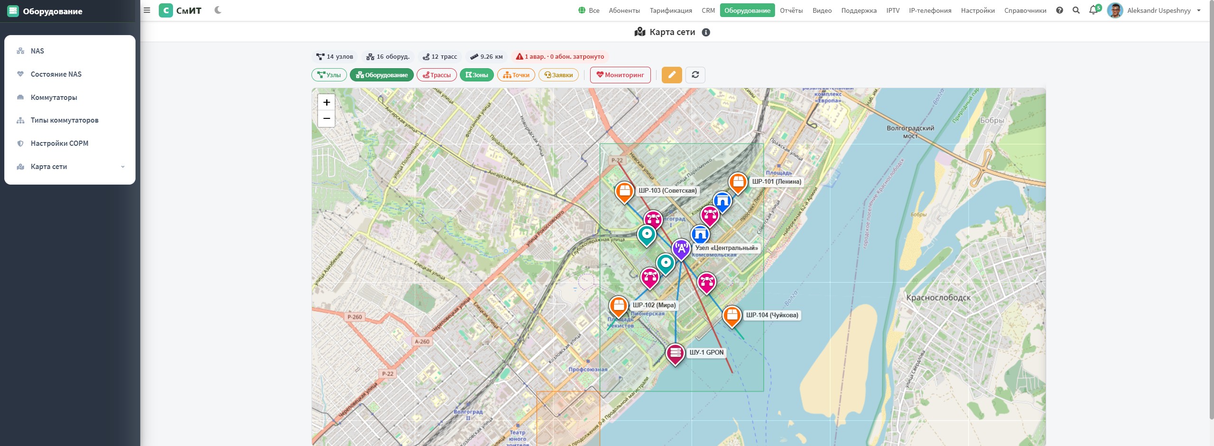Open the notifications bell icon
Image resolution: width=1214 pixels, height=446 pixels.
point(1094,10)
